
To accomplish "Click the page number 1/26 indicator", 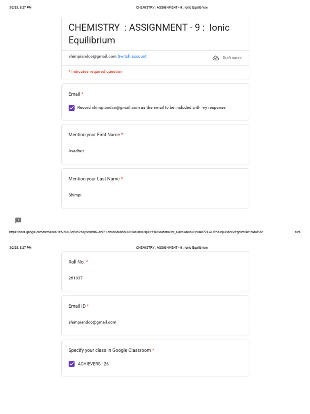I will [x=297, y=232].
